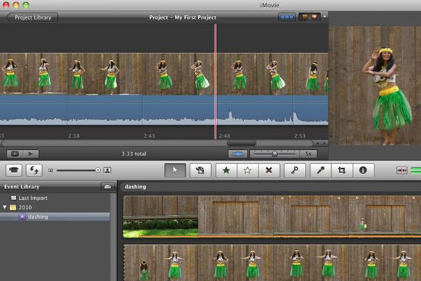
Task: Click the 'Project – My First Project' title
Action: point(183,17)
